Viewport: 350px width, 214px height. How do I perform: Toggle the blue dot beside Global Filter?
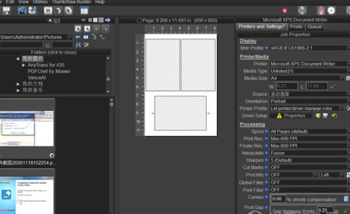click(266, 182)
